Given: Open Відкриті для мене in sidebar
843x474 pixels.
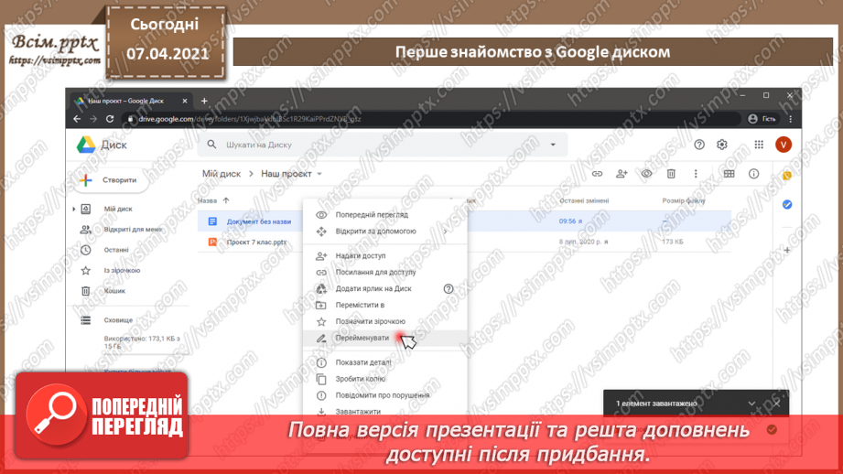Looking at the screenshot, I should pos(132,230).
